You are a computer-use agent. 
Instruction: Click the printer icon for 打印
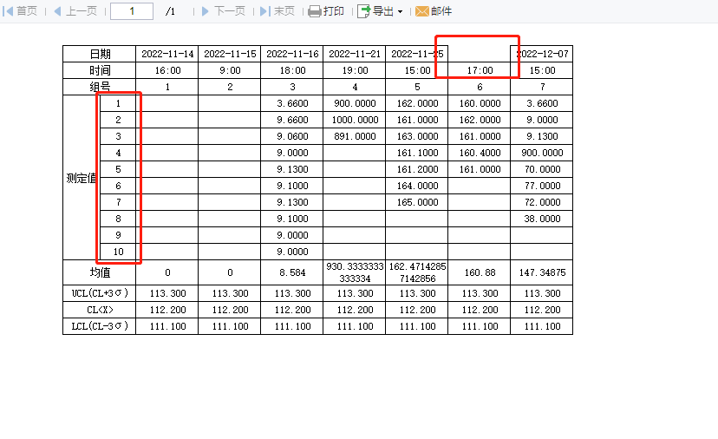click(315, 11)
